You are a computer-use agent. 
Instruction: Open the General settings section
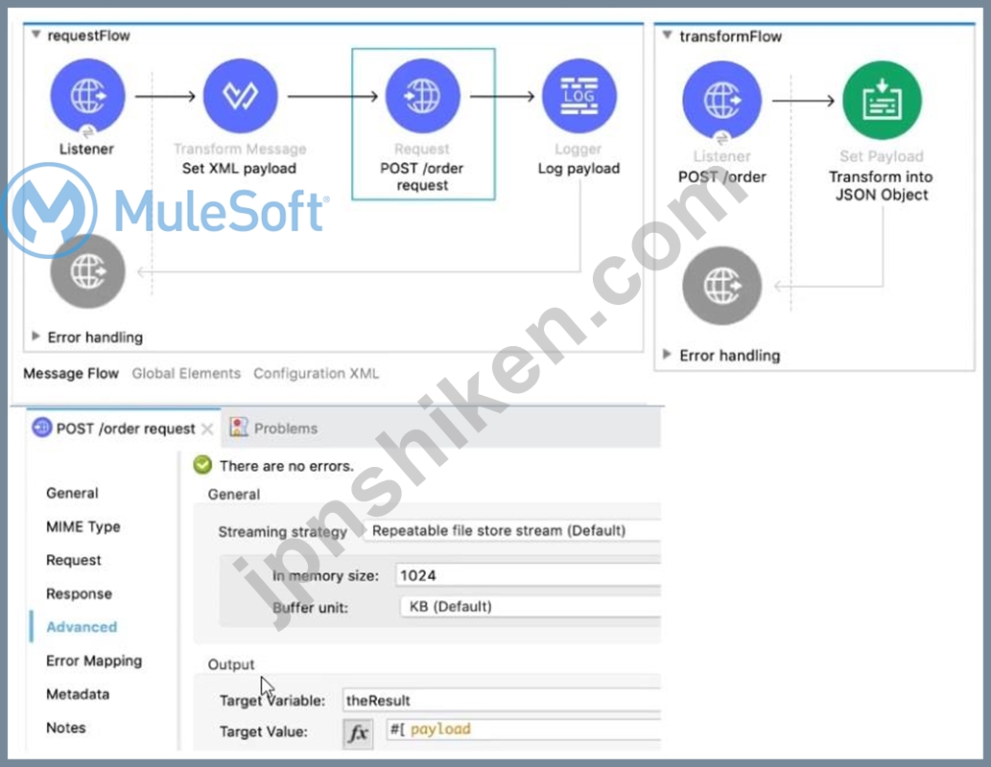click(x=72, y=493)
